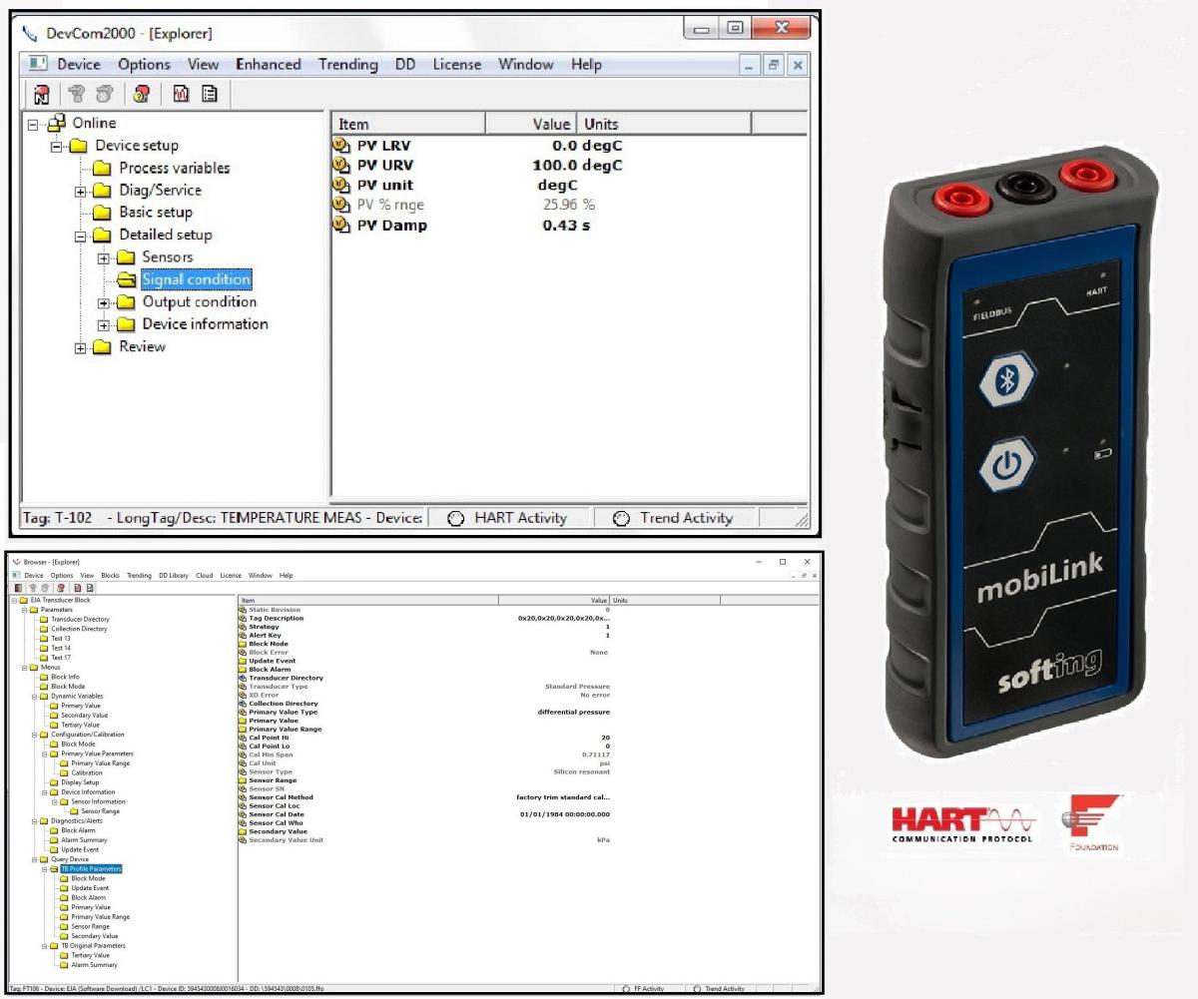Select the Calibration folder in Browser tree
Screen dimensions: 1198x999
coord(87,773)
